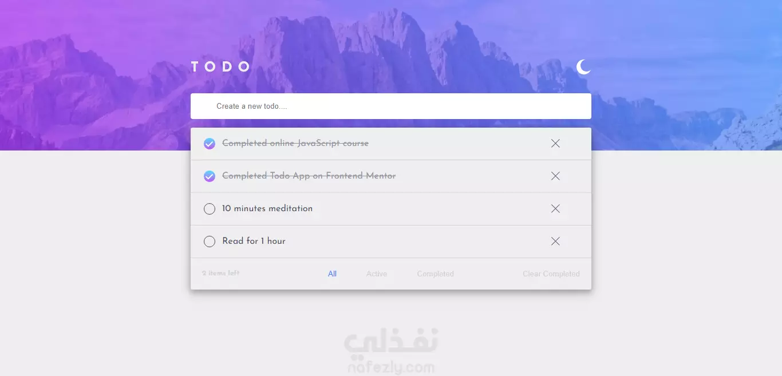Viewport: 782px width, 376px height.
Task: Switch to dark mode with moon icon
Action: pos(583,67)
